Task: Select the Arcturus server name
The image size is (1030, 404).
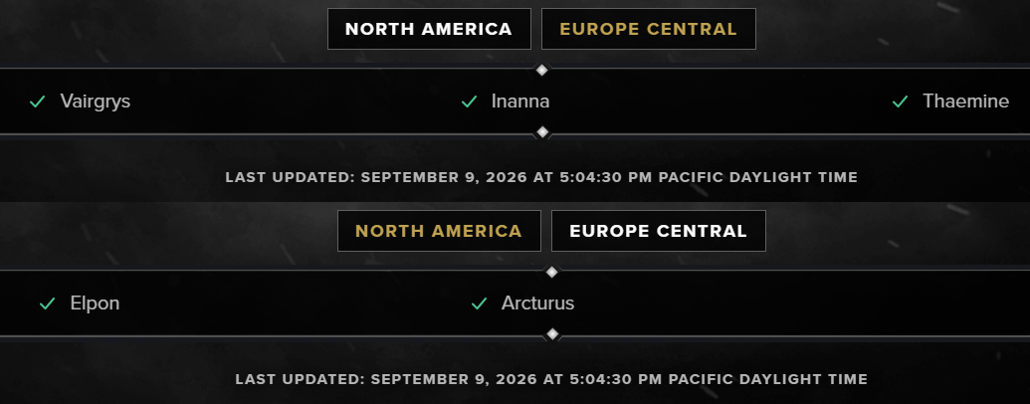Action: (x=537, y=303)
